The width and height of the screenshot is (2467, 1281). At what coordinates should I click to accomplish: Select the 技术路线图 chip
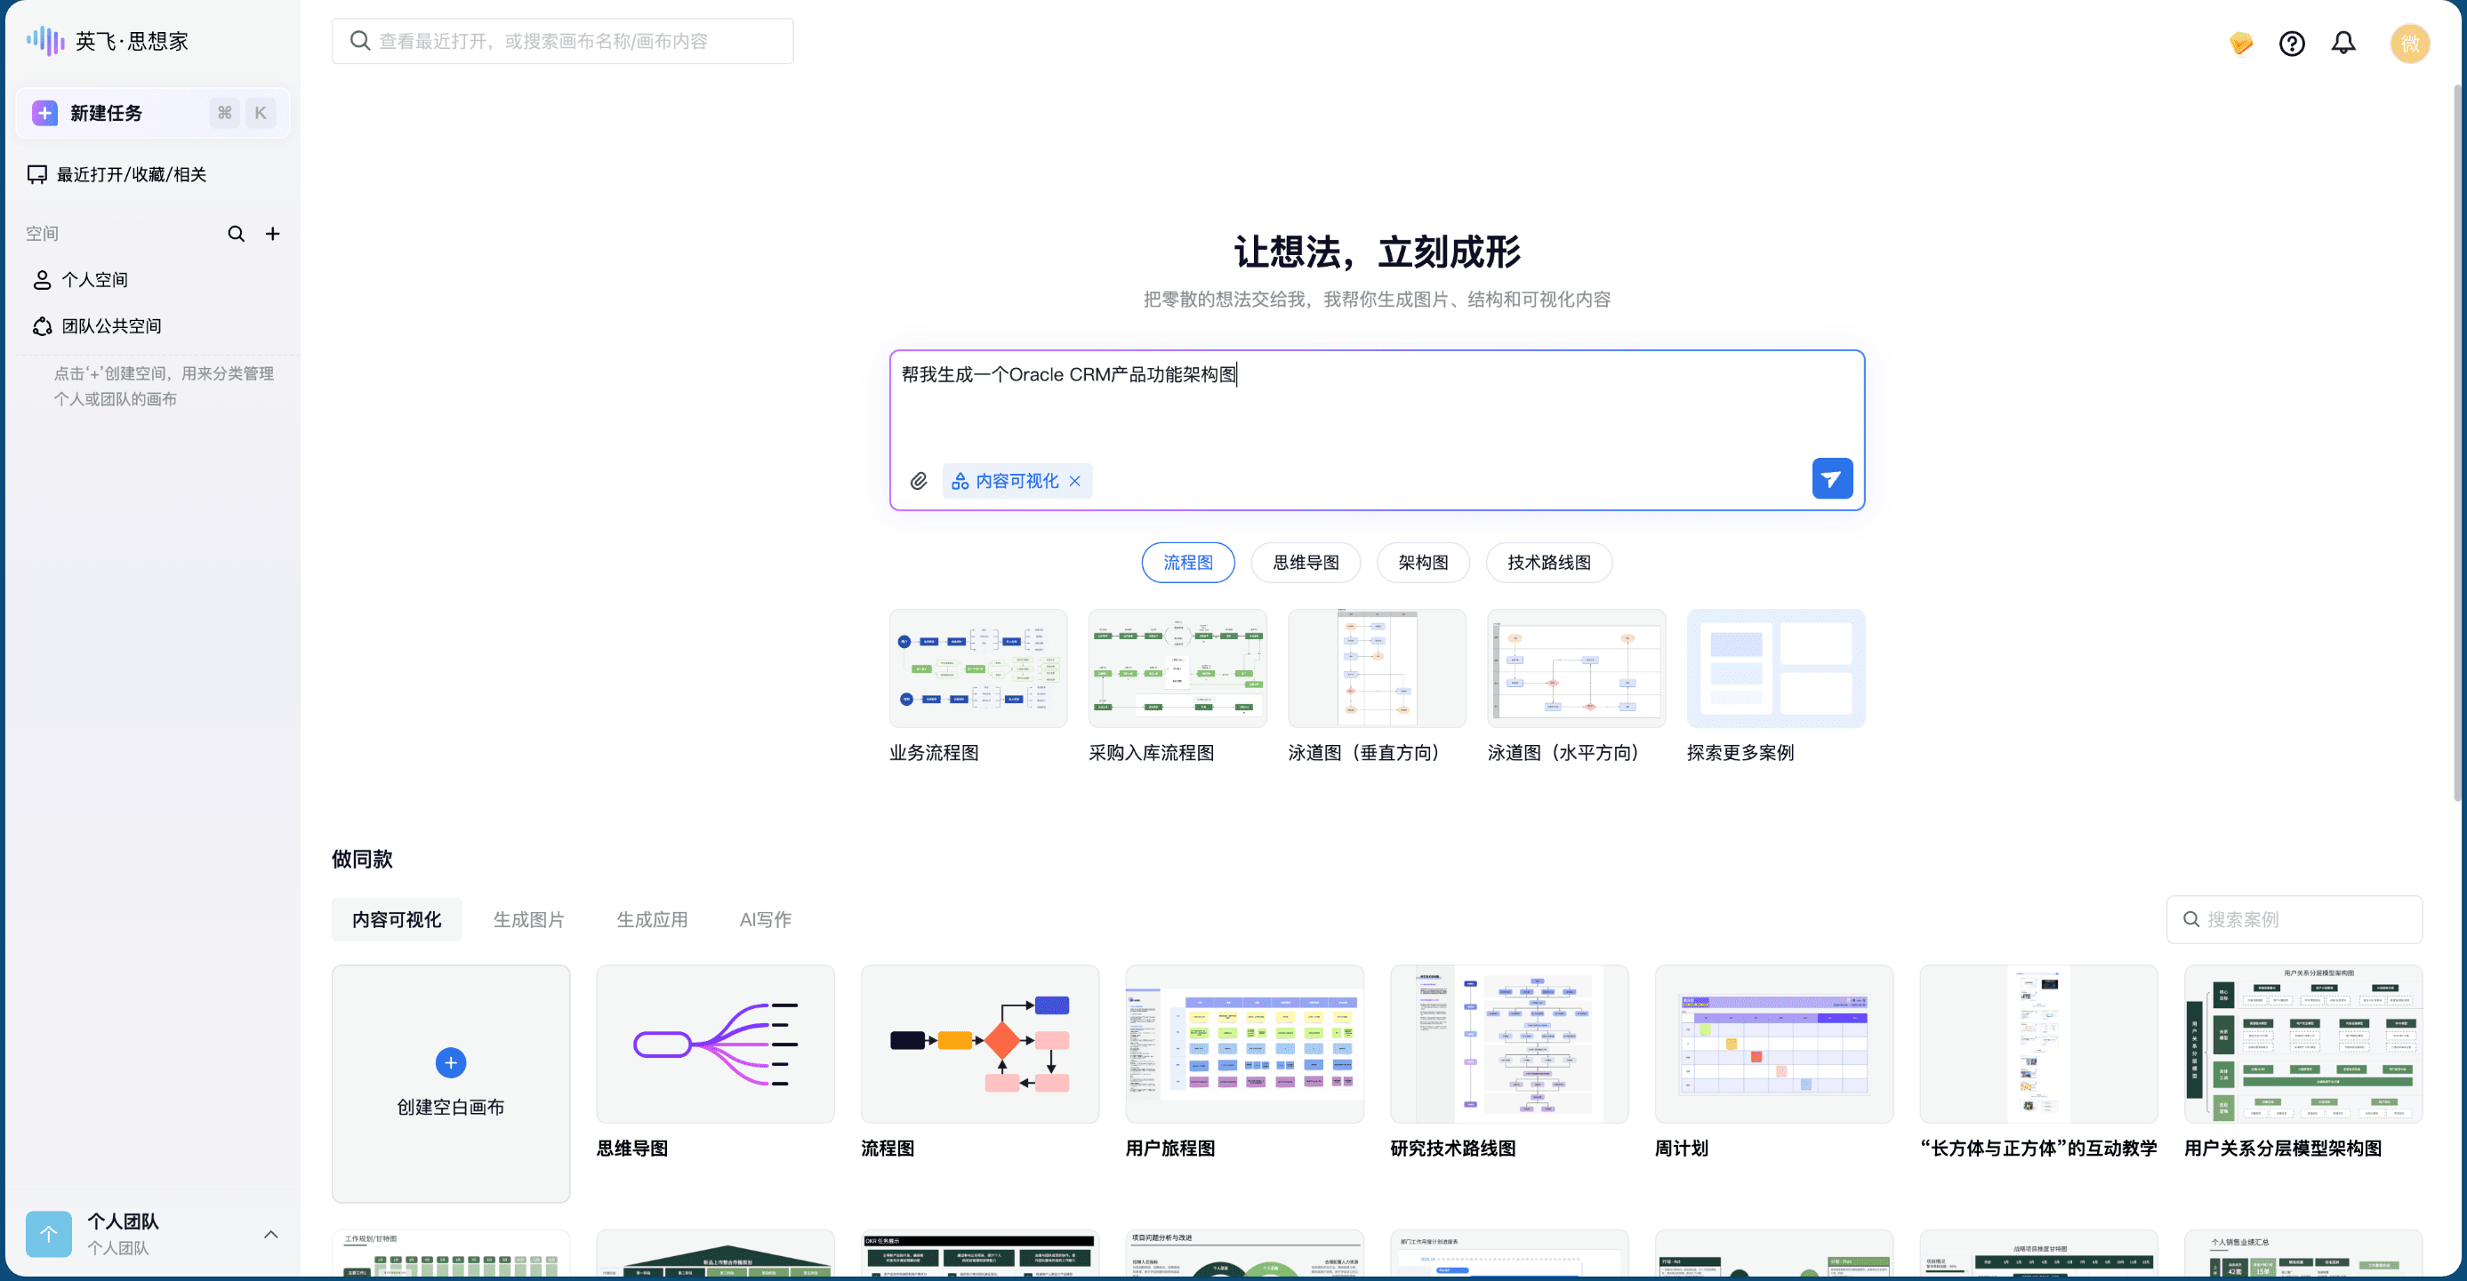coord(1548,562)
